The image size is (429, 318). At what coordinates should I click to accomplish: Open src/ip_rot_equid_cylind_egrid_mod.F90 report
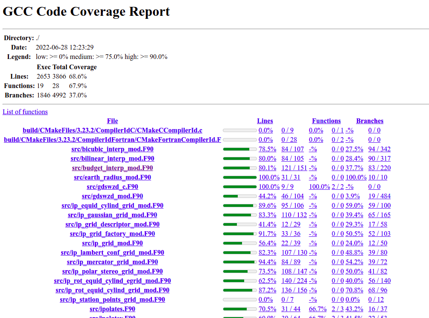pos(112,281)
